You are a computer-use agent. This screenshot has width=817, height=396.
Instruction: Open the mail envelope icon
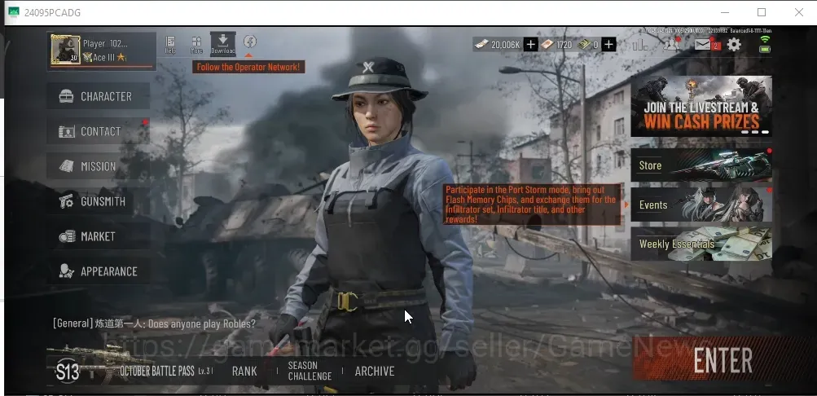702,45
